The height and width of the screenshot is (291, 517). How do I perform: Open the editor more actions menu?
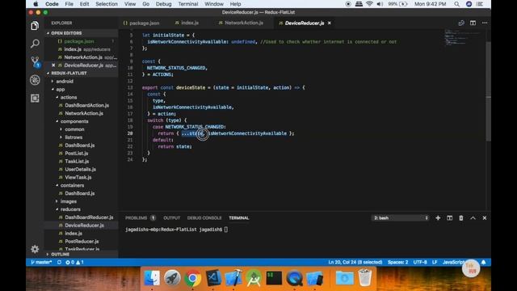pyautogui.click(x=485, y=23)
